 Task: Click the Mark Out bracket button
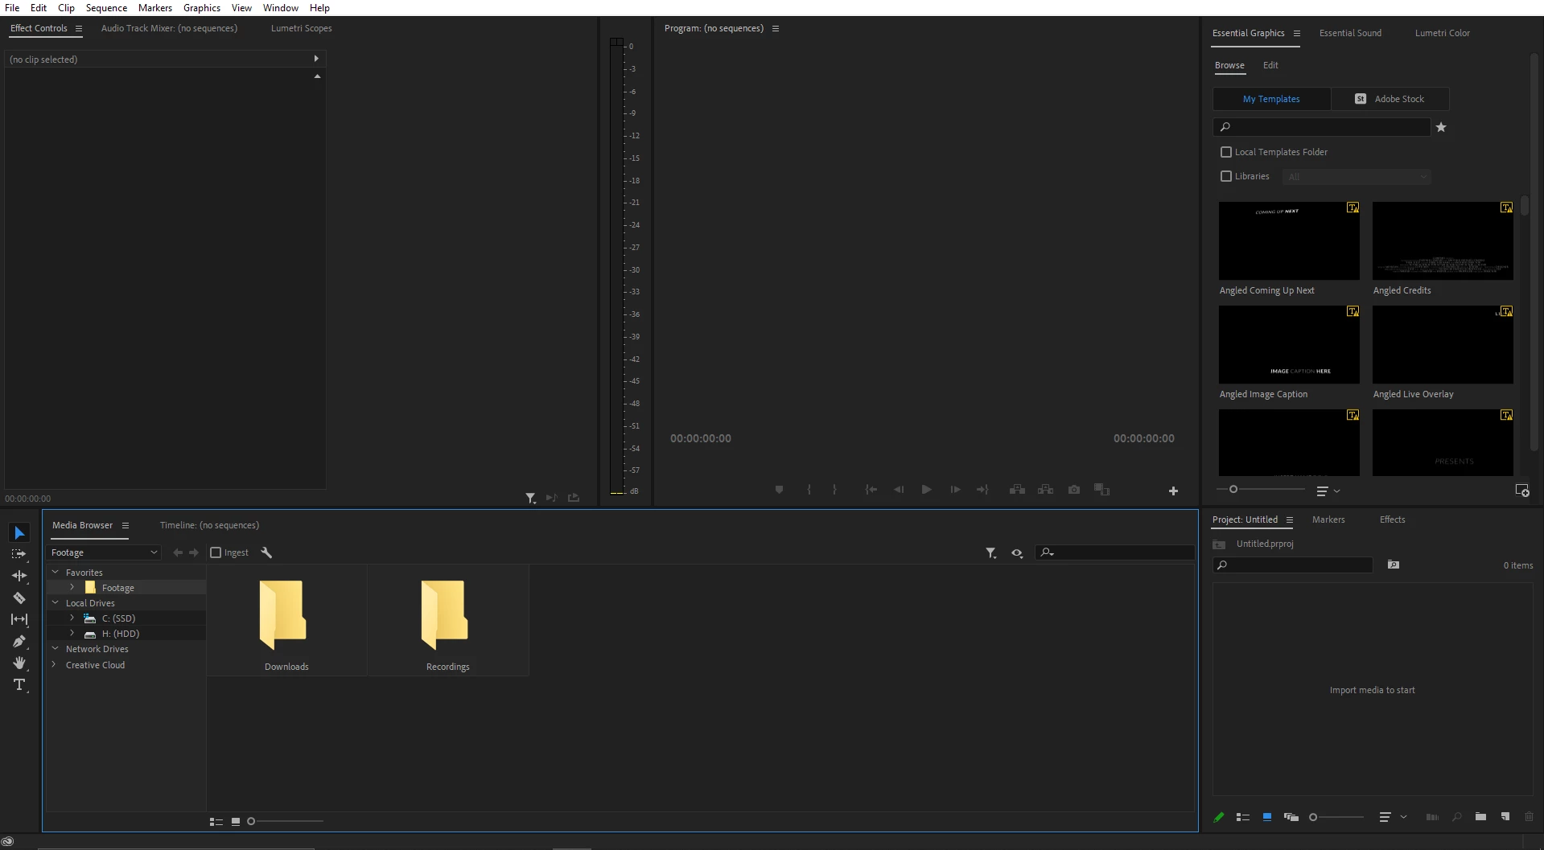[x=834, y=490]
